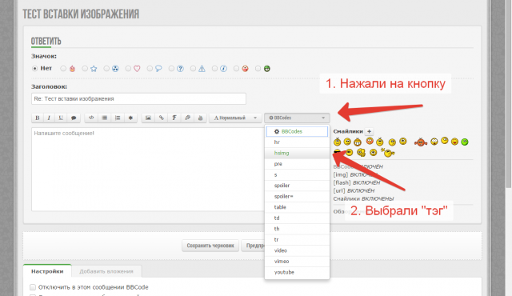Select table tag from BBCodes list
Image resolution: width=512 pixels, height=296 pixels.
(297, 207)
